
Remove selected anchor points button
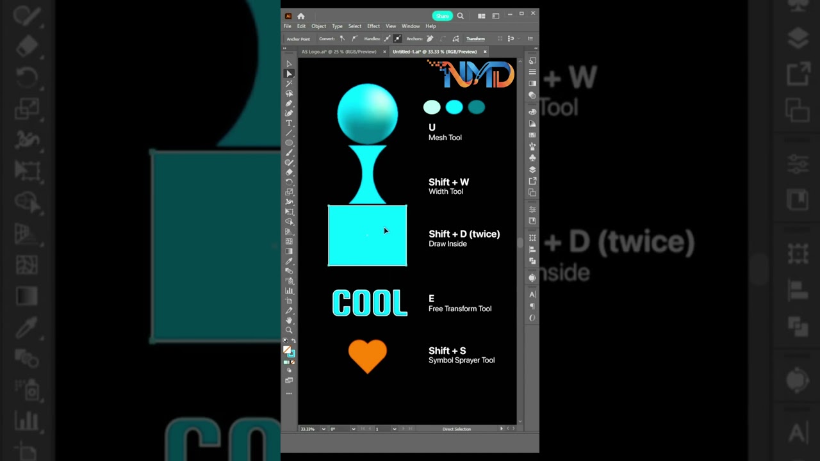point(430,38)
